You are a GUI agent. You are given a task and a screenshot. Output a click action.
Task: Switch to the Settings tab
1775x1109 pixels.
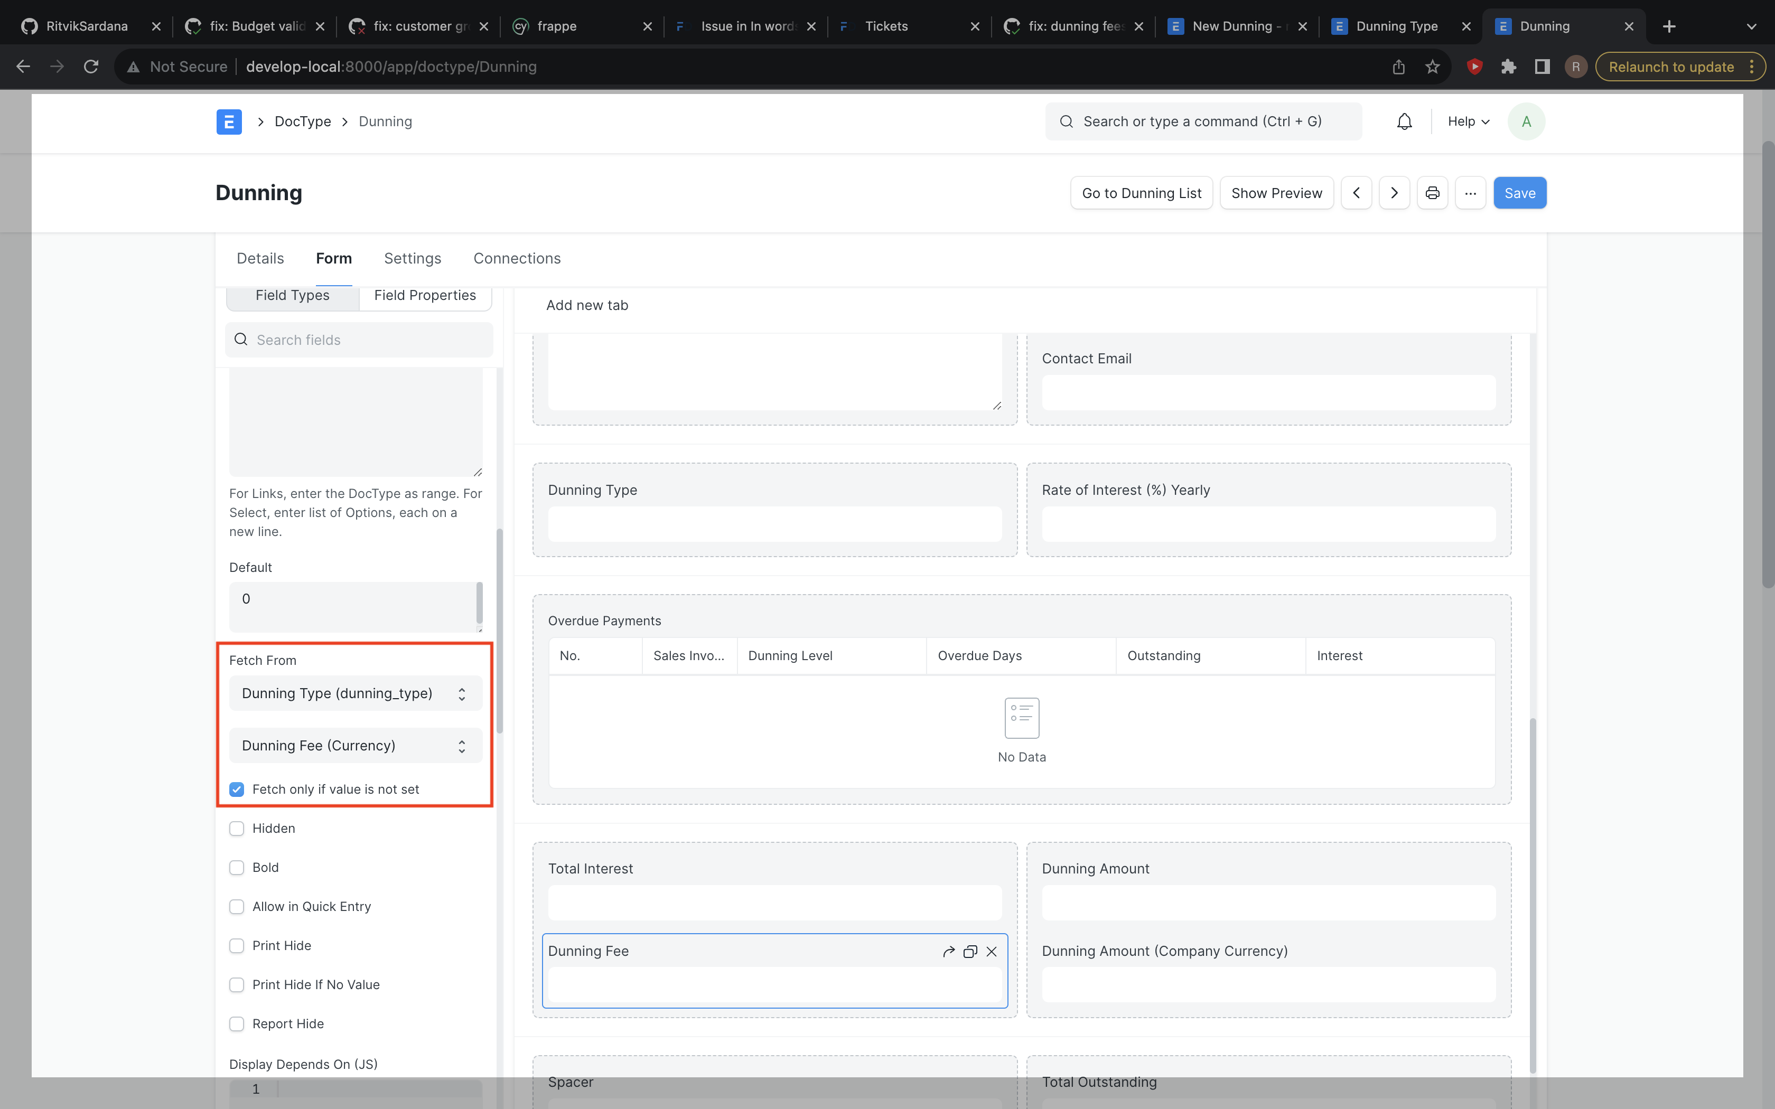(412, 258)
